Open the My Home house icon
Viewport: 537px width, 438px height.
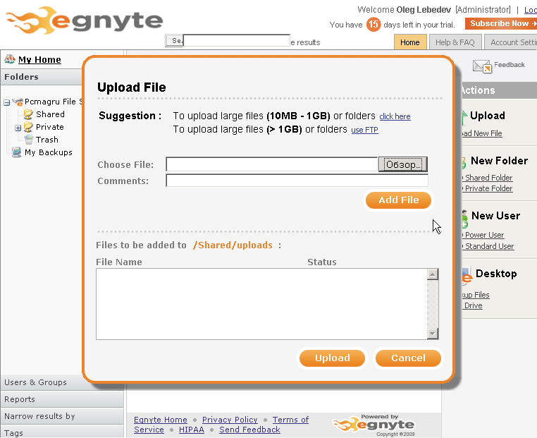tap(10, 59)
